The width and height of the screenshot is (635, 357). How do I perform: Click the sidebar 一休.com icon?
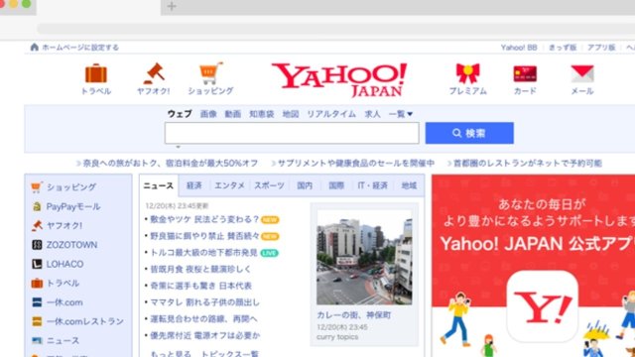point(37,301)
